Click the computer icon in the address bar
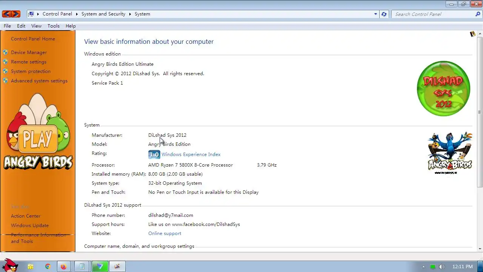 coord(31,14)
